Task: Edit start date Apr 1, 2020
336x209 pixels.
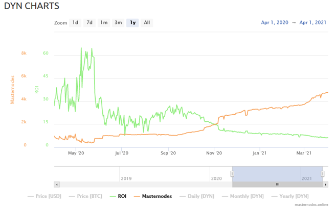Action: coord(275,22)
